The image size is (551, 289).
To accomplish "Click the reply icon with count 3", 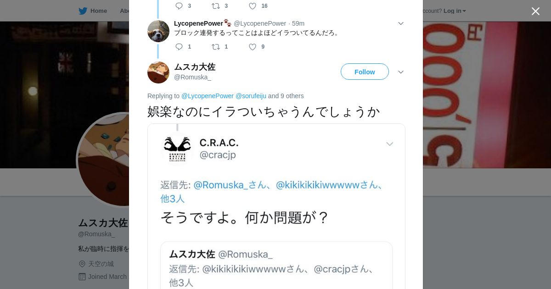I will click(179, 6).
